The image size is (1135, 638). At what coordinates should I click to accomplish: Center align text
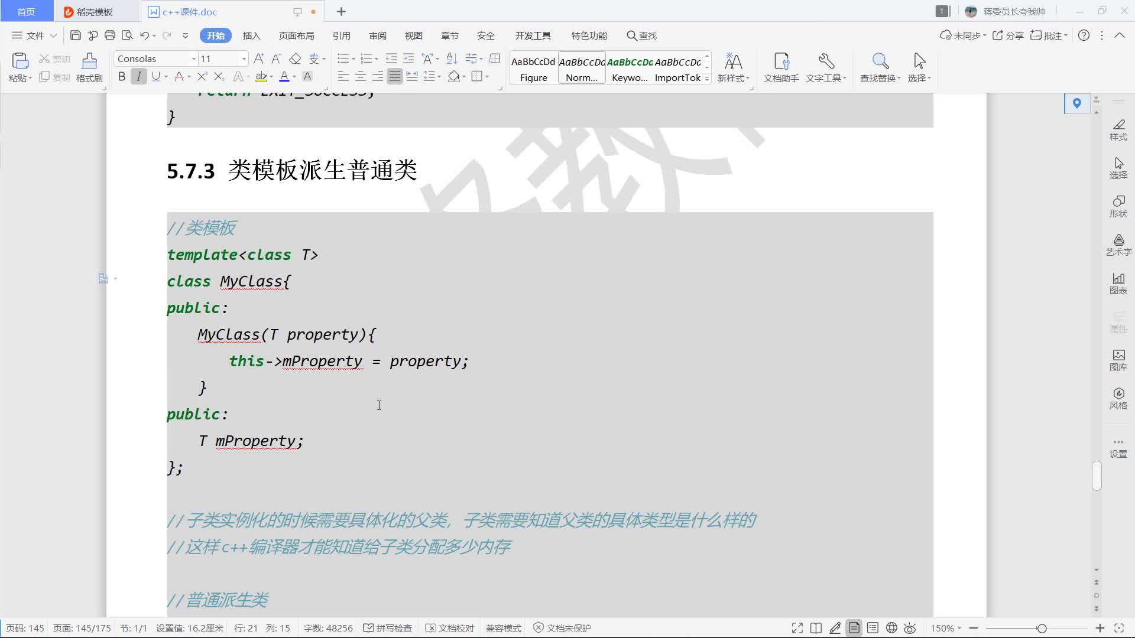coord(361,76)
